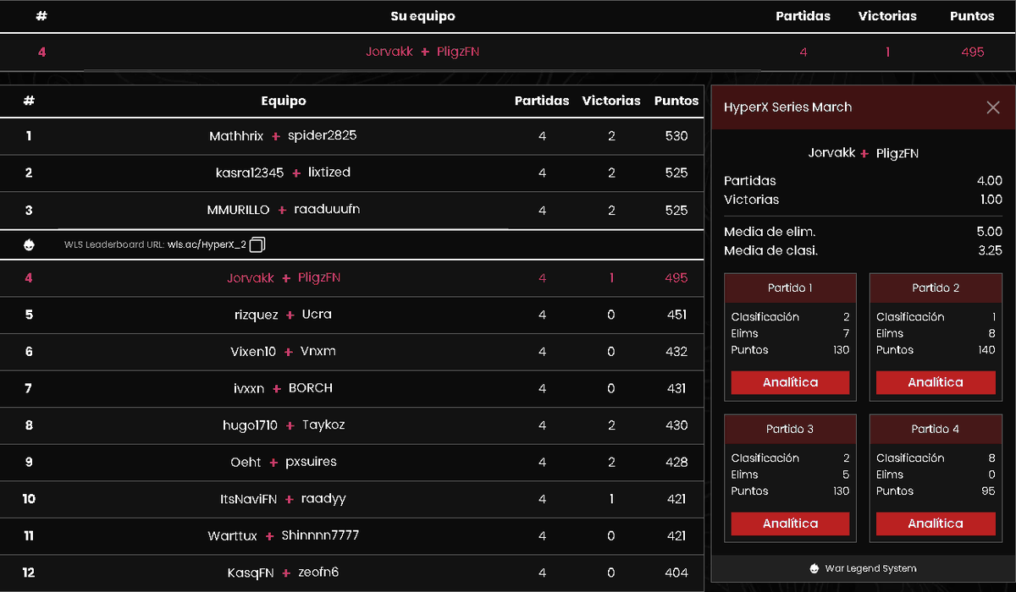Click 432 points of Vixen10 team

676,352
